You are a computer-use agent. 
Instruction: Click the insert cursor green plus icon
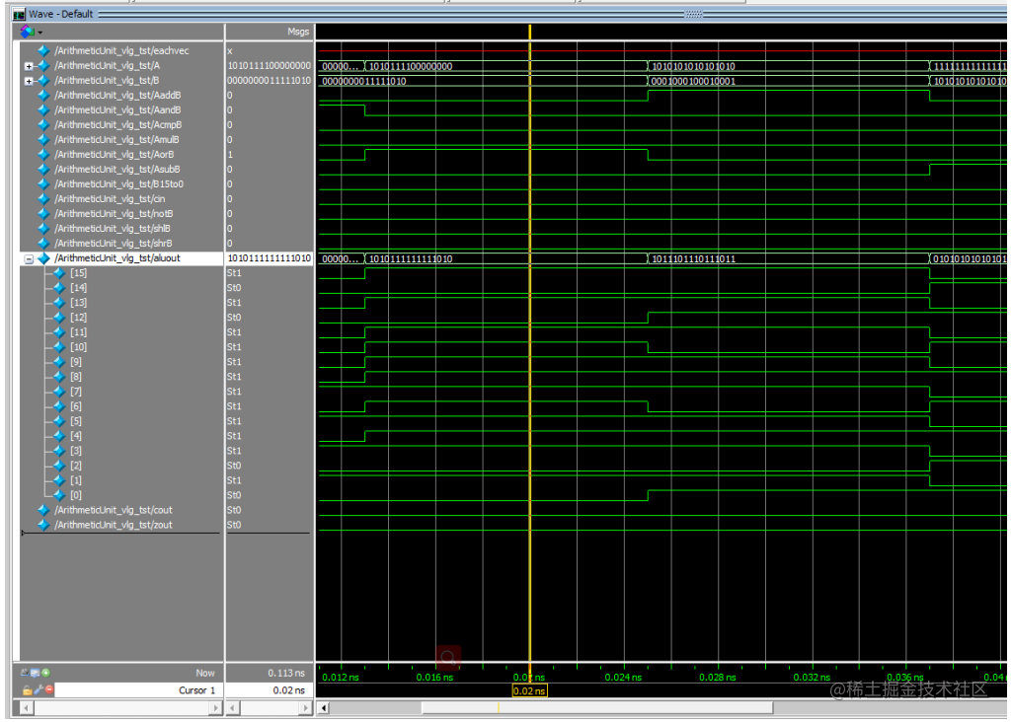click(45, 673)
